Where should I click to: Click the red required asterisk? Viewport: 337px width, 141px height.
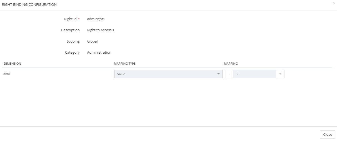click(79, 19)
